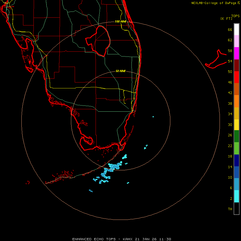Click the orange swatch near 38

(x=236, y=101)
